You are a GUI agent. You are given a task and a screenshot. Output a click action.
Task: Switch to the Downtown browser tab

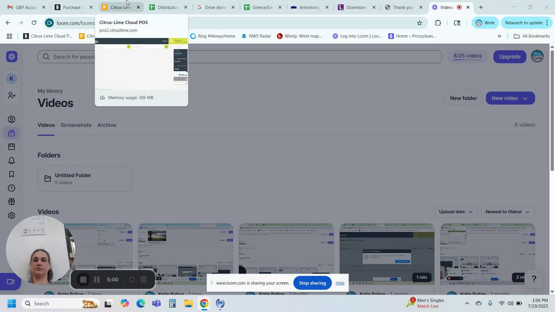tap(356, 7)
